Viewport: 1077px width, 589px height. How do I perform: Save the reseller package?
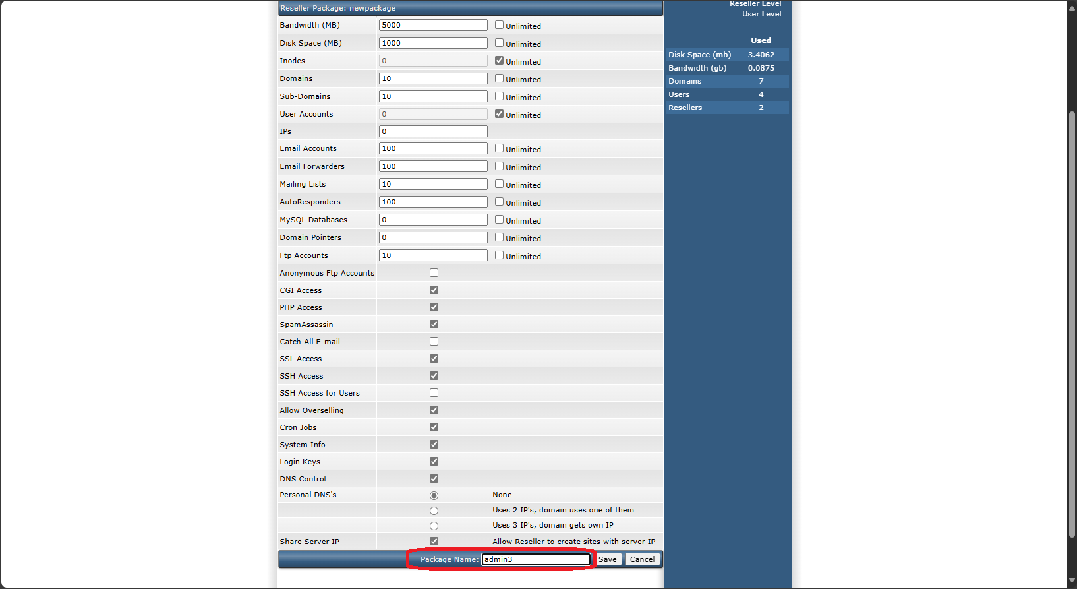[608, 559]
